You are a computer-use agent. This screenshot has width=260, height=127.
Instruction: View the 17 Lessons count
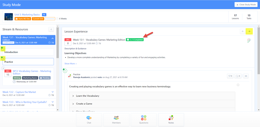235,17
